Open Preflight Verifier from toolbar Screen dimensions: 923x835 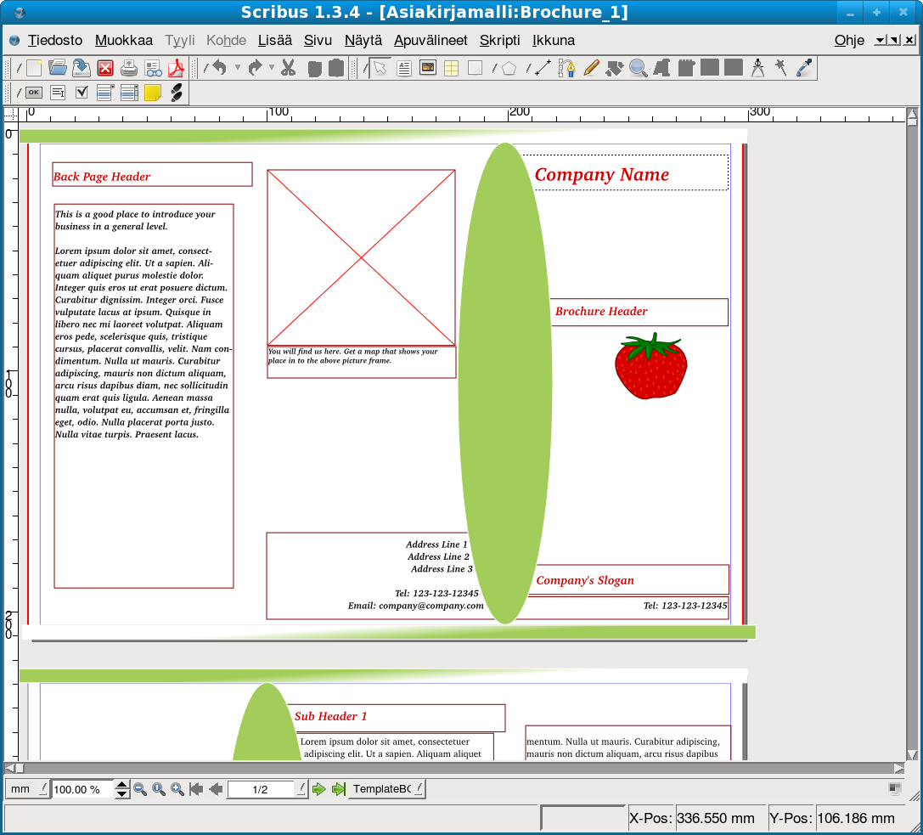point(153,68)
